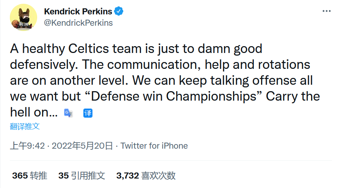Viewport: 338px width, 188px height.
Task: View the 35 引用推文 quote tweets
Action: pos(81,176)
